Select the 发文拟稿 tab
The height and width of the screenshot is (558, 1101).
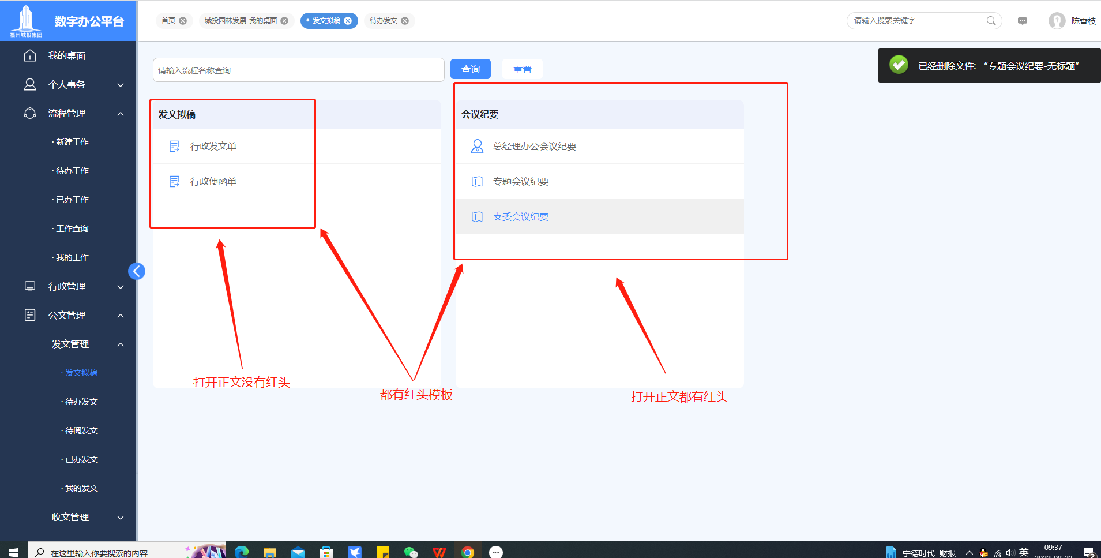(326, 21)
